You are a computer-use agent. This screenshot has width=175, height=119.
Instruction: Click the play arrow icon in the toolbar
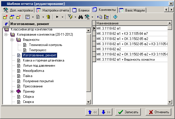tap(57, 17)
